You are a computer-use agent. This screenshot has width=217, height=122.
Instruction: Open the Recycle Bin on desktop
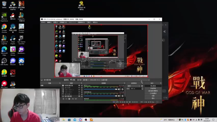4,5
